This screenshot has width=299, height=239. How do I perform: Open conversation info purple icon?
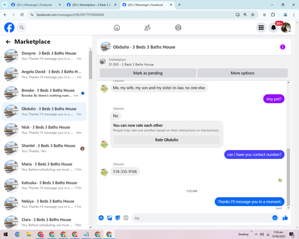click(x=282, y=47)
